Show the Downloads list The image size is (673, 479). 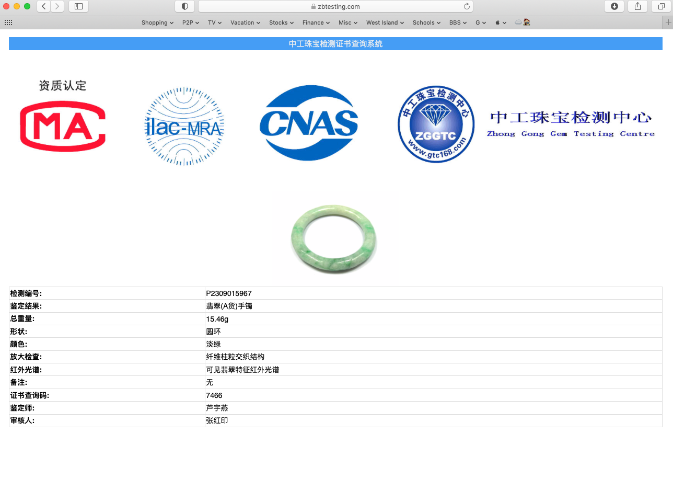tap(614, 6)
